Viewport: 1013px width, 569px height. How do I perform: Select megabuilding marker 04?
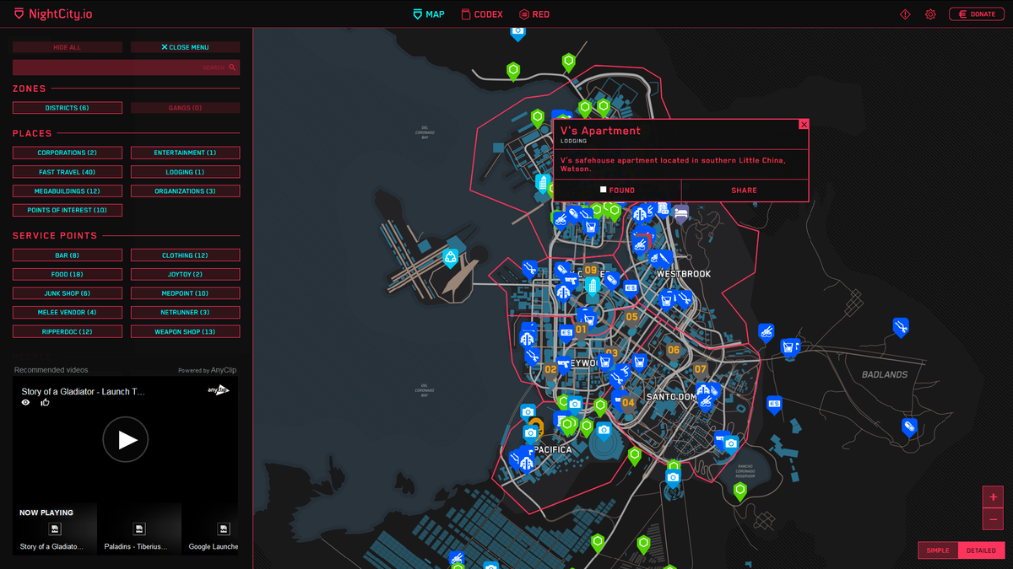tap(628, 403)
